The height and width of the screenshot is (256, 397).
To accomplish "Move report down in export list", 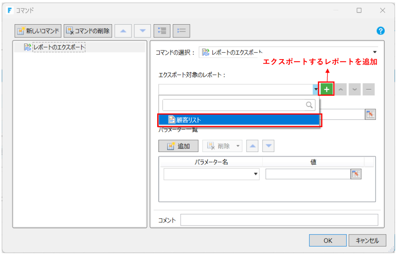I will coord(355,90).
